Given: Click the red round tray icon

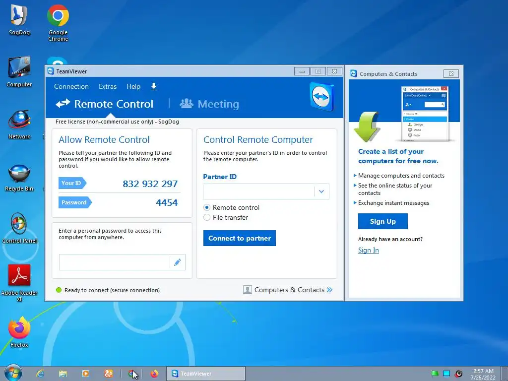Looking at the screenshot, I should coord(458,374).
